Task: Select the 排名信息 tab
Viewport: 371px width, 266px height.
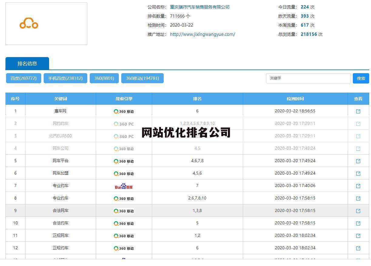Action: 27,63
